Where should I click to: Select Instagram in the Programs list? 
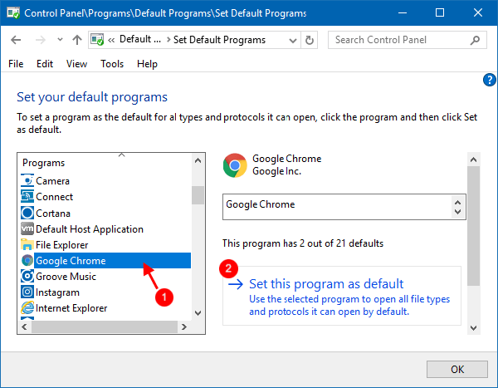click(57, 292)
